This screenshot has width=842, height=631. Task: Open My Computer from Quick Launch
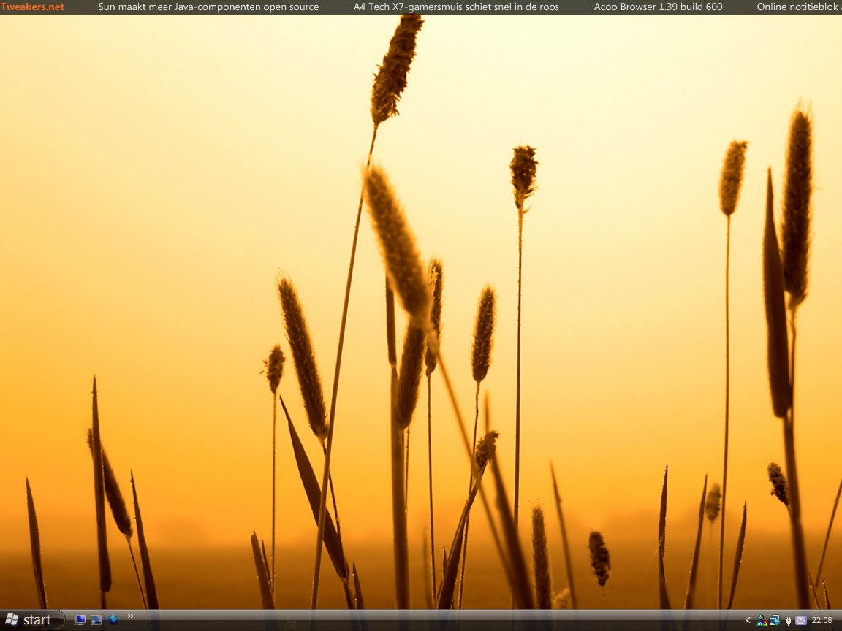(x=80, y=620)
